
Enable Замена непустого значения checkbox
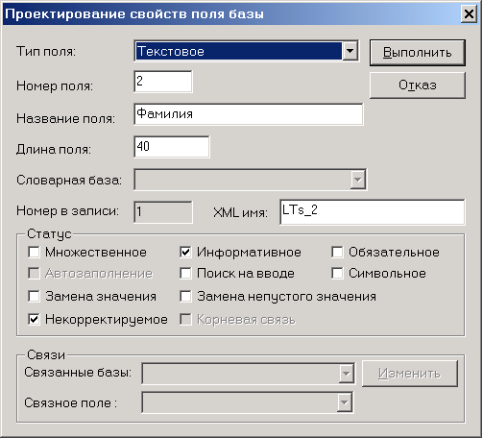185,296
